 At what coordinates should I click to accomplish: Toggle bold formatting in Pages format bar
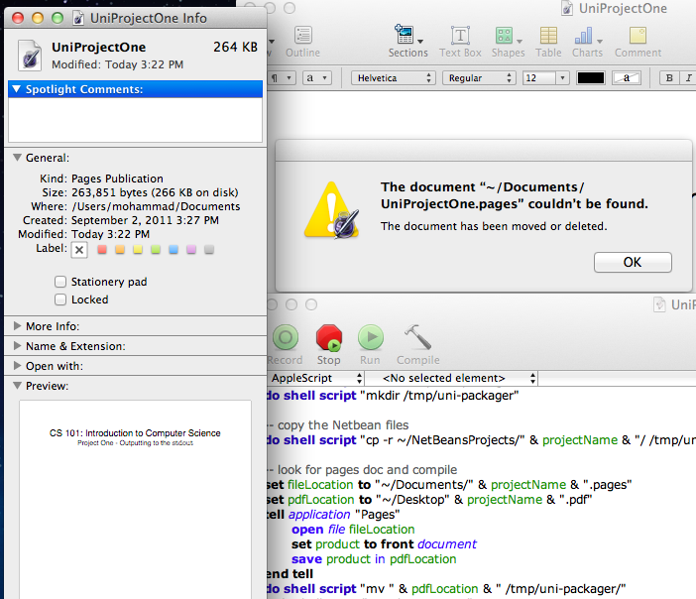(669, 78)
